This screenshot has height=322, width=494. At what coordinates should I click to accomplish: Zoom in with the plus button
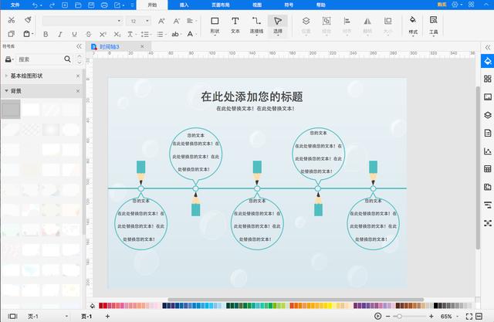(x=431, y=316)
